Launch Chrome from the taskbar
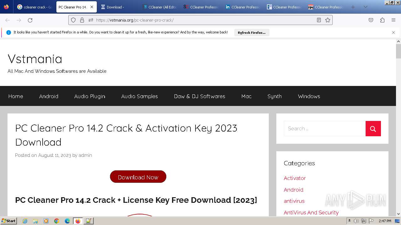The image size is (401, 225). [57, 221]
